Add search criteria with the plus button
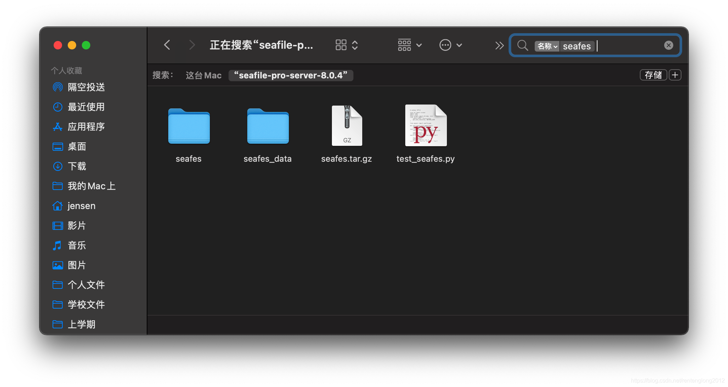This screenshot has width=728, height=387. coord(675,75)
